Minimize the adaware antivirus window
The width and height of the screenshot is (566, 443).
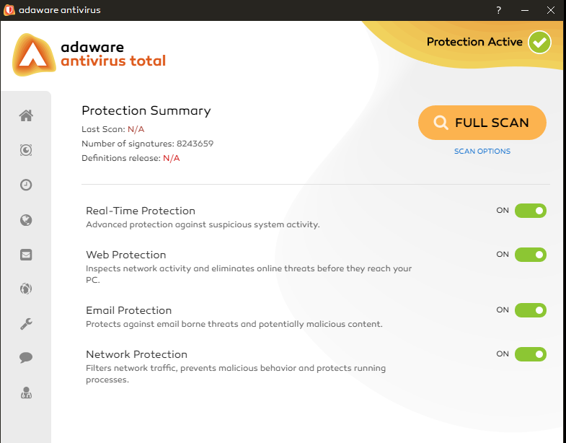tap(525, 10)
